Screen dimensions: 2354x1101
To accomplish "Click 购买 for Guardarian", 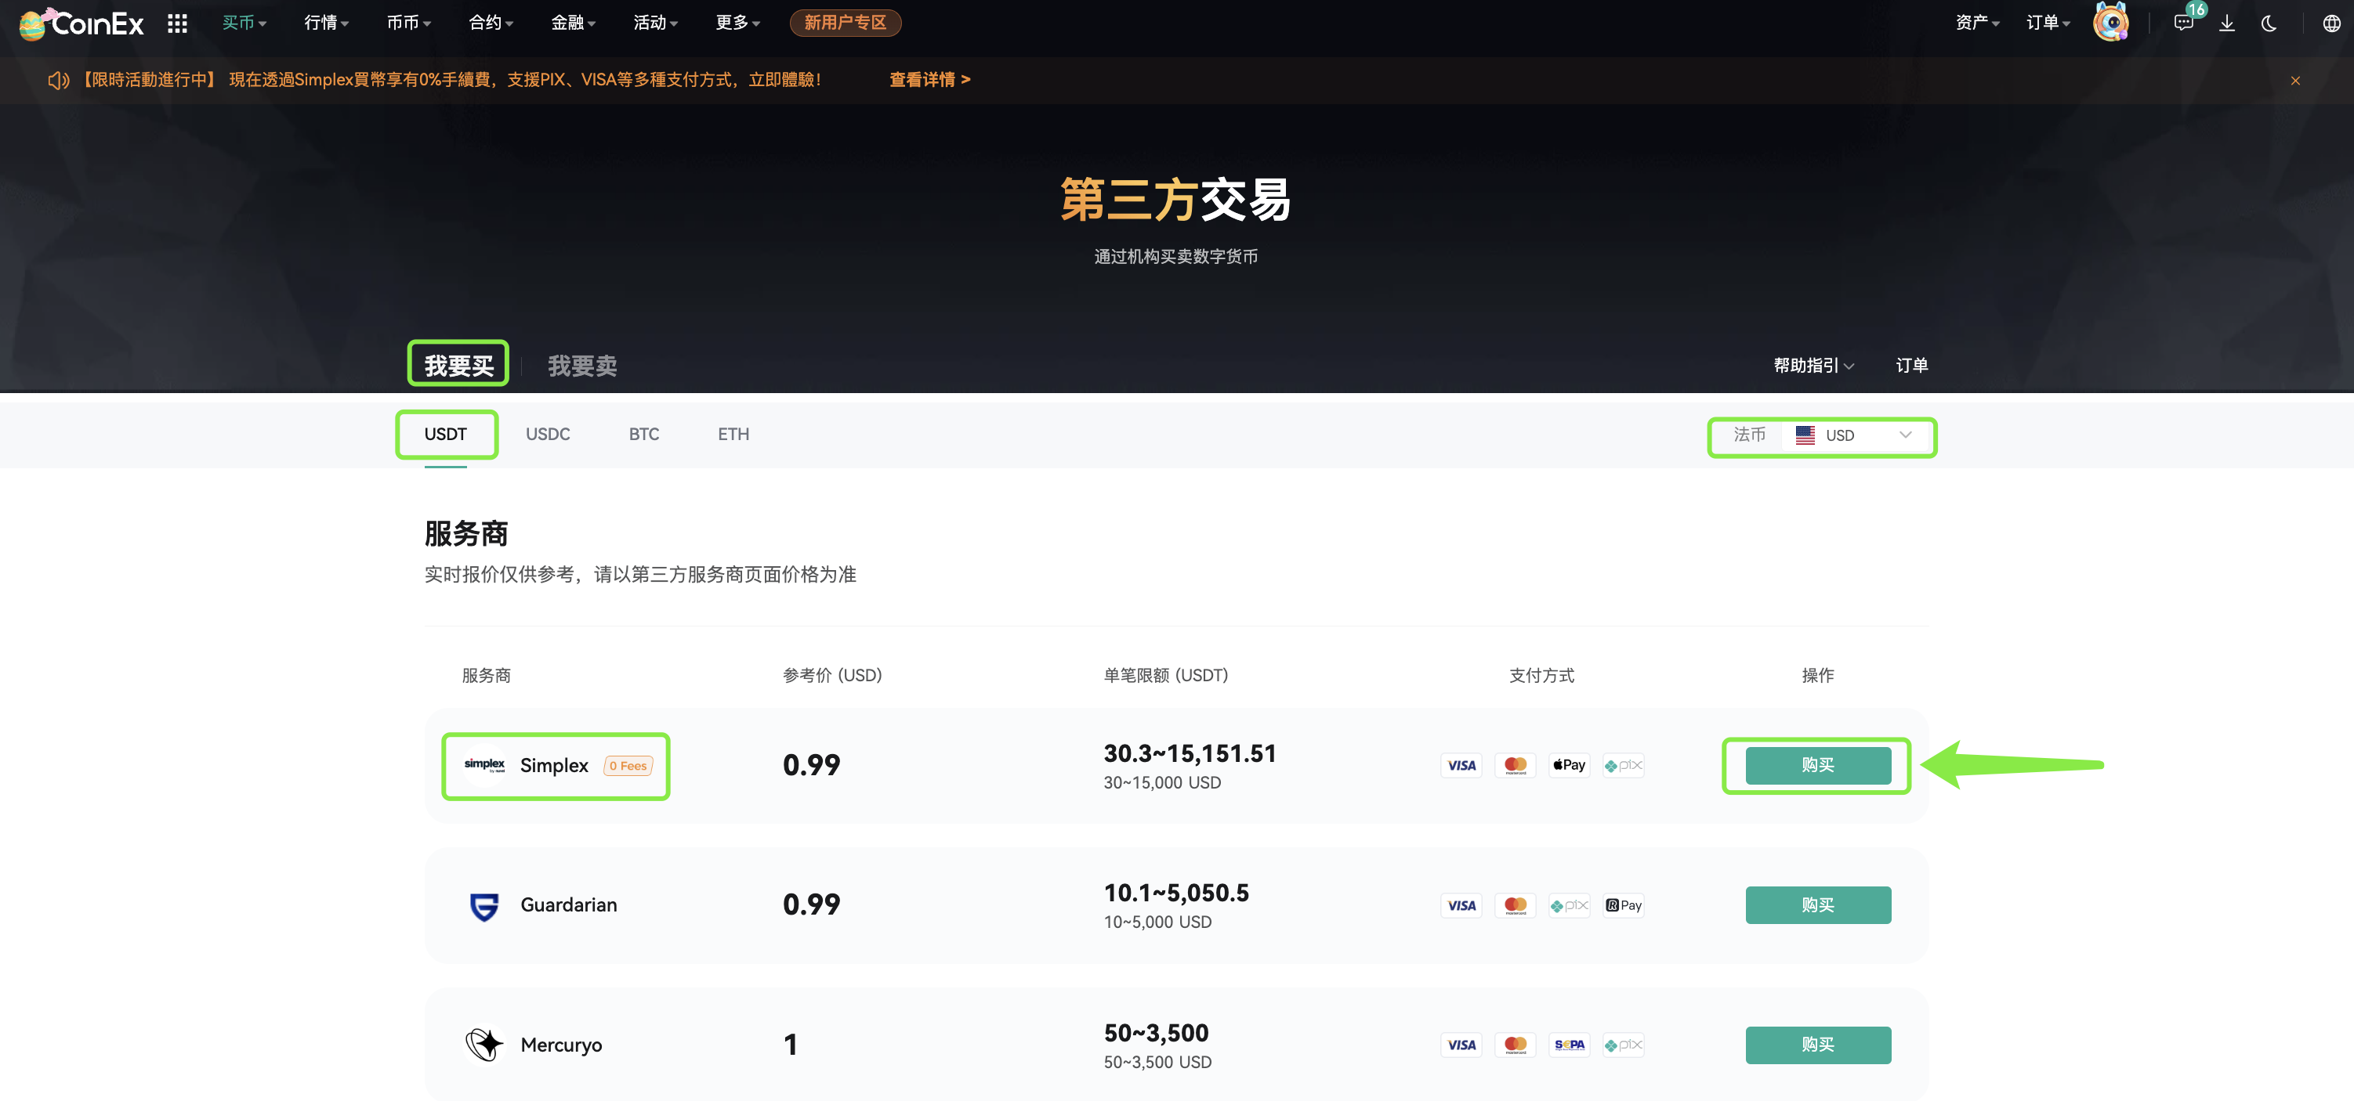I will (x=1817, y=906).
